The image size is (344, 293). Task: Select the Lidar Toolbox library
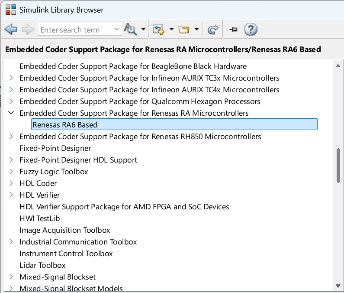click(x=42, y=265)
